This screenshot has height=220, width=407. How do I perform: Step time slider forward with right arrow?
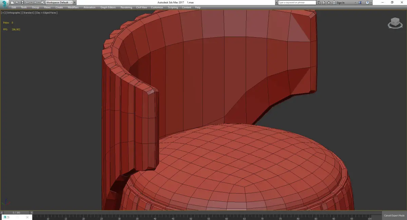click(32, 213)
